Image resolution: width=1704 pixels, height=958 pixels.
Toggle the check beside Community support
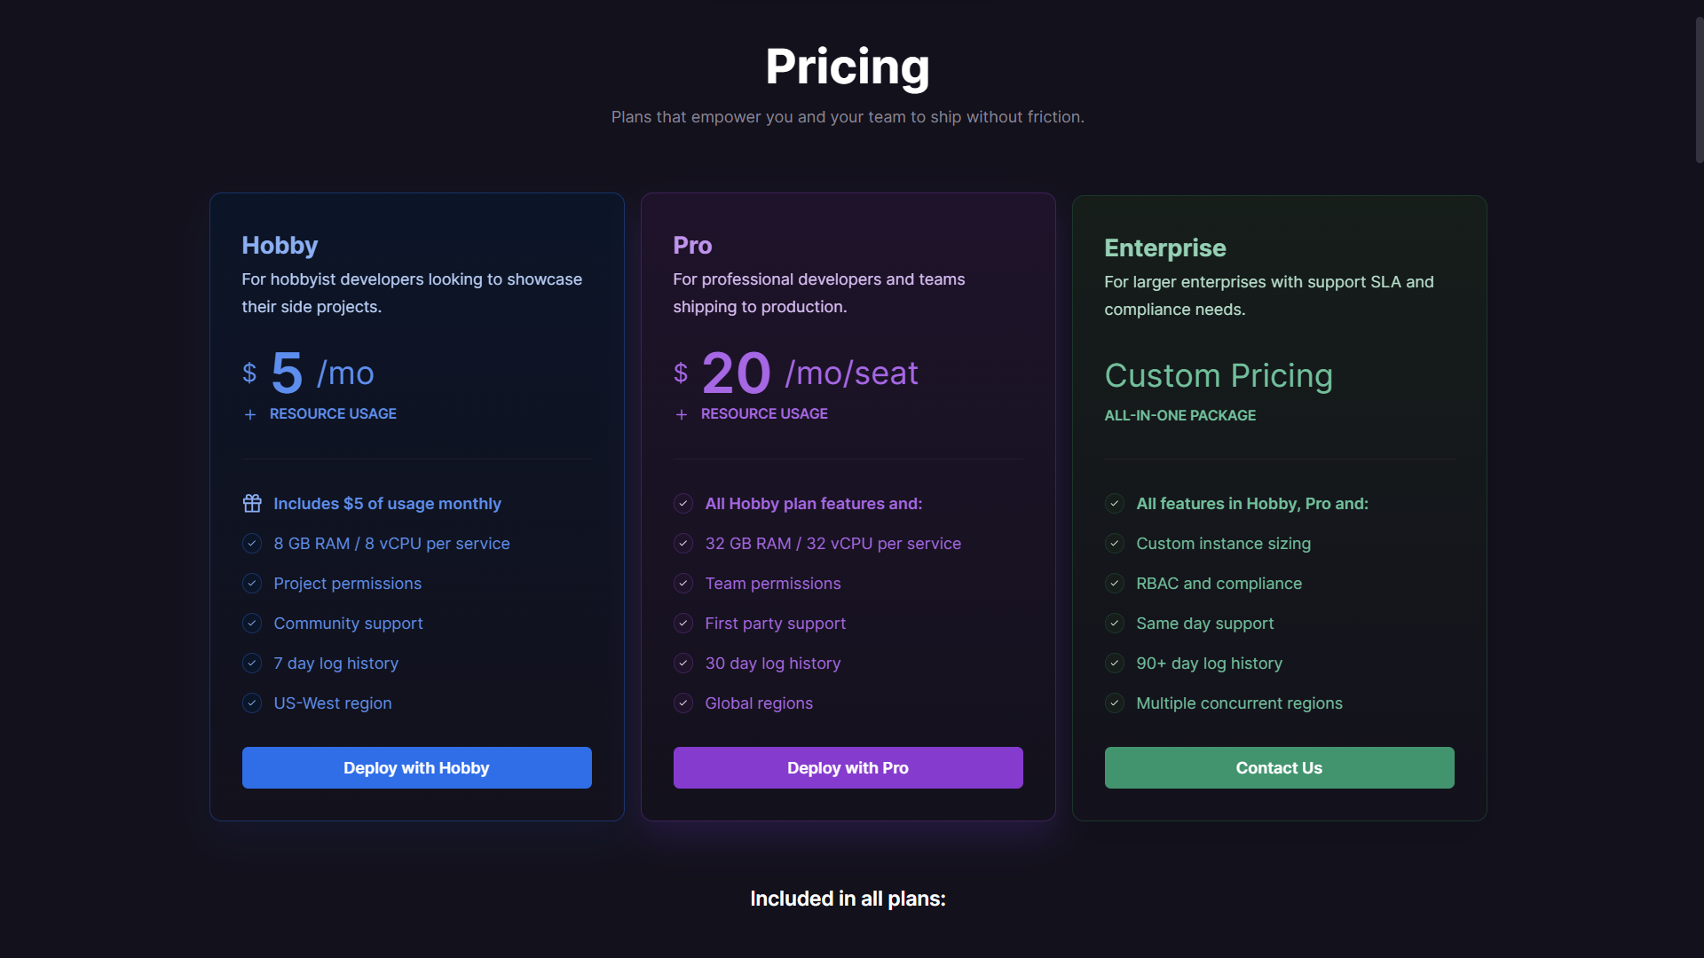coord(251,623)
